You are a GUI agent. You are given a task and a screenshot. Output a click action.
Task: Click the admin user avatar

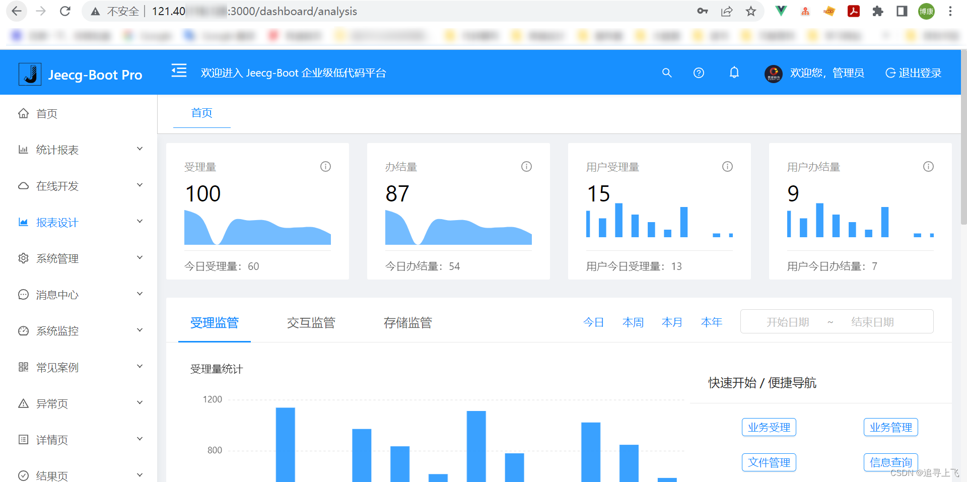(773, 73)
